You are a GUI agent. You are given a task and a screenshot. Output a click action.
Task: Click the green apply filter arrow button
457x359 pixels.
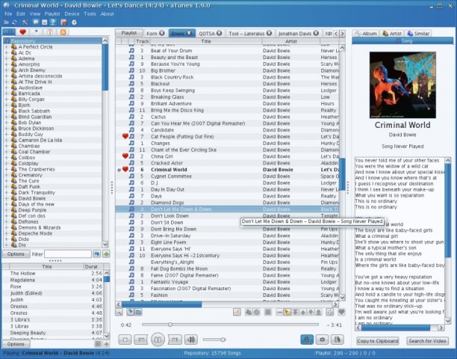click(x=106, y=254)
